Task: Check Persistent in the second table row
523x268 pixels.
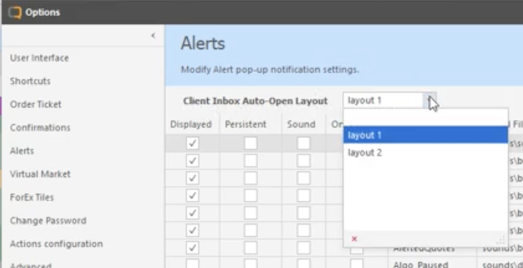Action: [250, 161]
